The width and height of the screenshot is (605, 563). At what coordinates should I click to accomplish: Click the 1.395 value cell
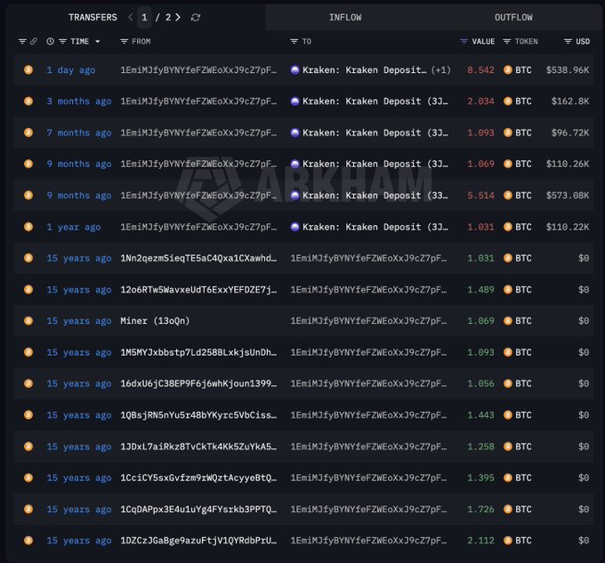[x=480, y=478]
